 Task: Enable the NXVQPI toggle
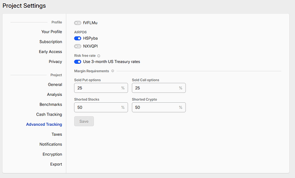(x=77, y=46)
